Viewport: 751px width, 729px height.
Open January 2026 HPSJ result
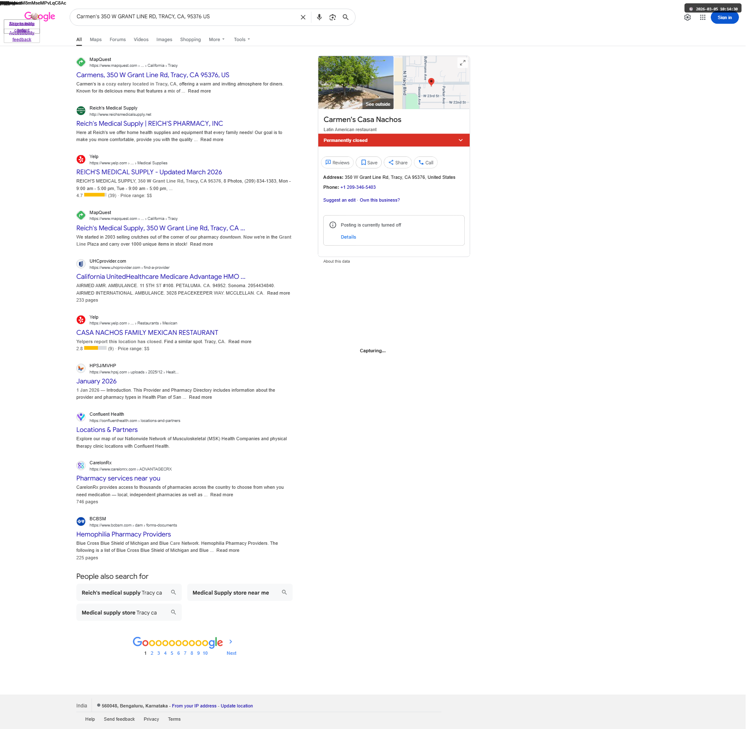pos(96,381)
